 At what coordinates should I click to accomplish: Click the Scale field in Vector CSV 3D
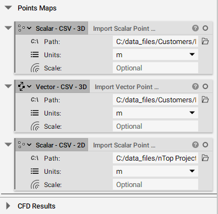[155, 126]
